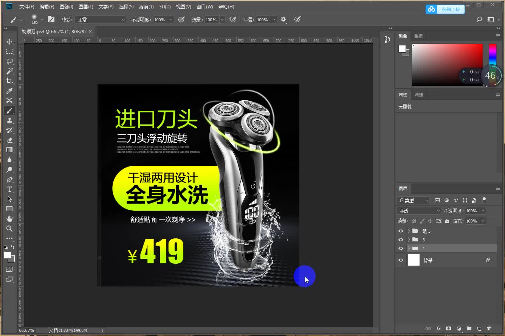Click the layer styles fx icon
Image resolution: width=505 pixels, height=336 pixels.
[438, 329]
